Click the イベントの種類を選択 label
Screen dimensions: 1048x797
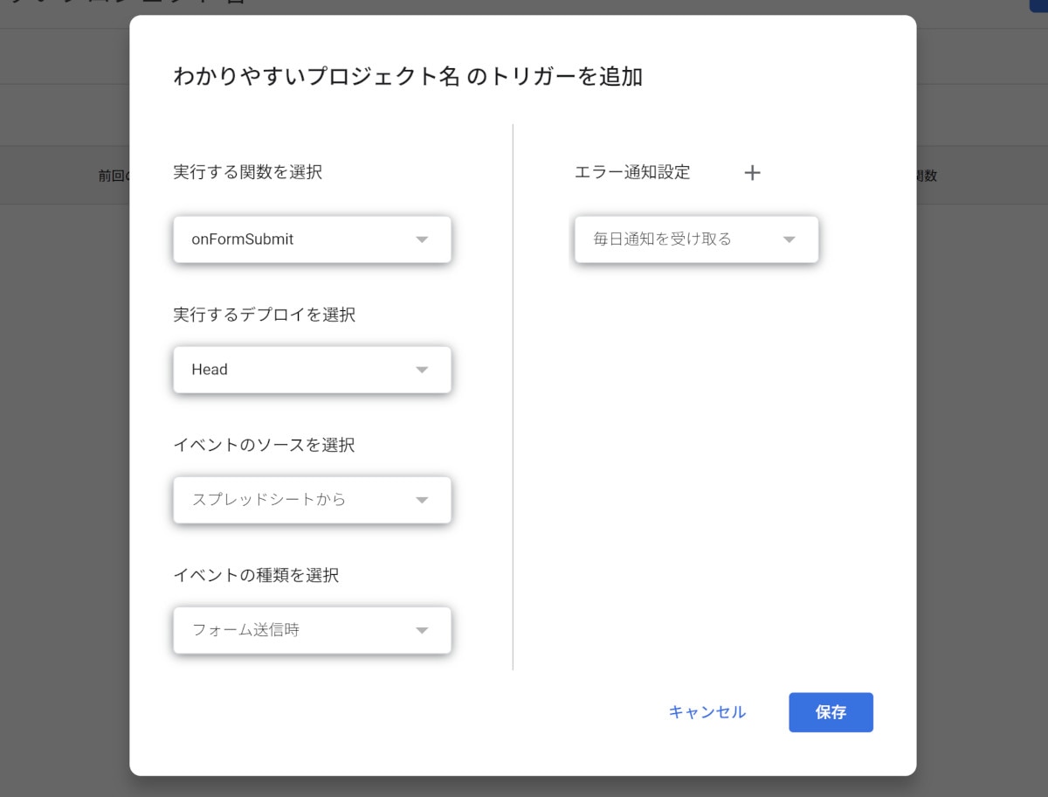click(x=256, y=575)
